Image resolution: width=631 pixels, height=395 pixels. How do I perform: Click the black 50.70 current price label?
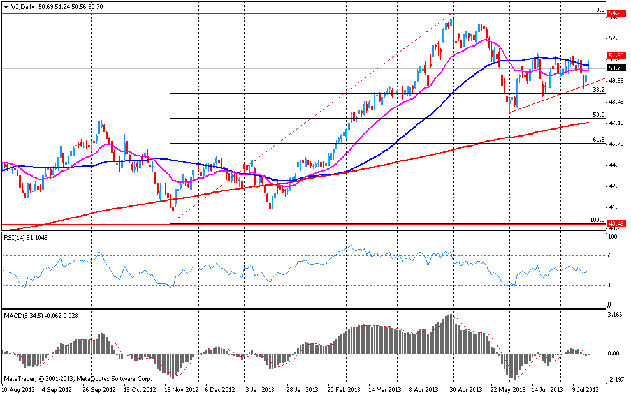click(x=616, y=68)
